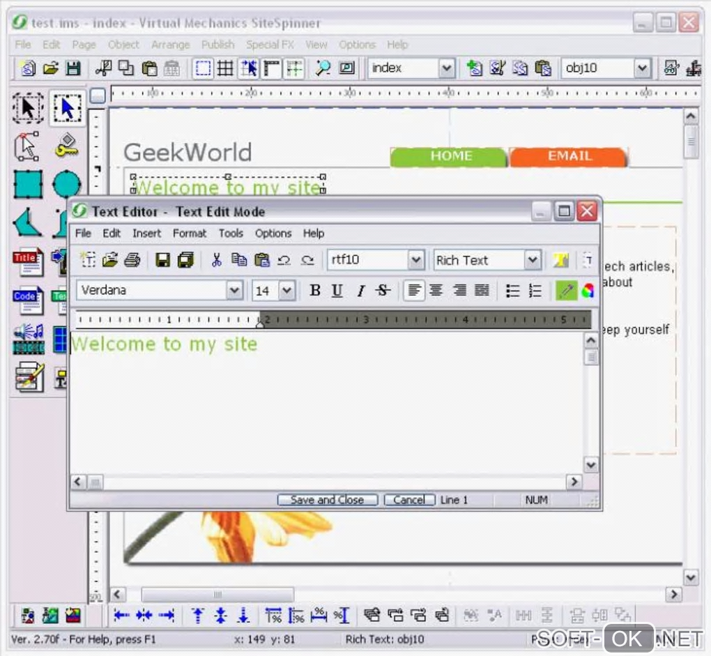Viewport: 711px width, 656px height.
Task: Open the Text Editor Help menu
Action: (314, 233)
